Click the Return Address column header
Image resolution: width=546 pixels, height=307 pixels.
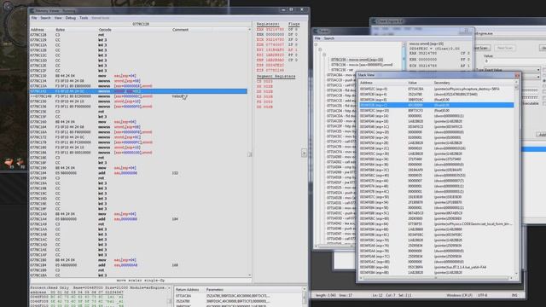188,290
